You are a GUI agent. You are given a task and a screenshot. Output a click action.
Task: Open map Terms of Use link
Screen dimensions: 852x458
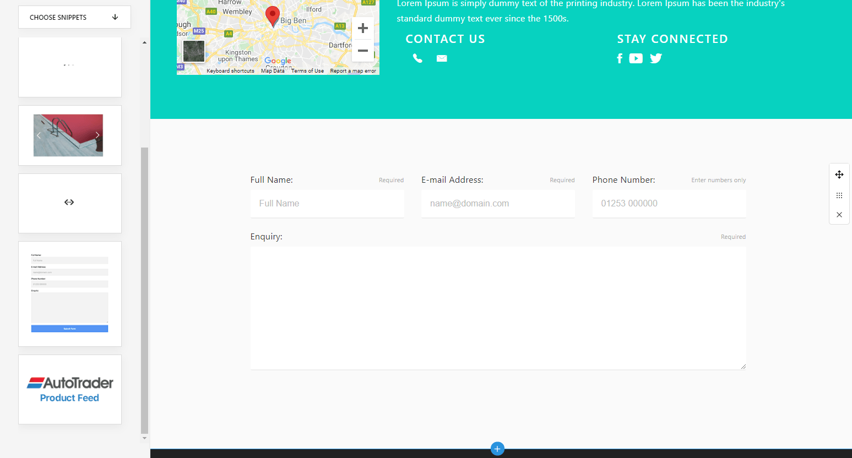[307, 71]
